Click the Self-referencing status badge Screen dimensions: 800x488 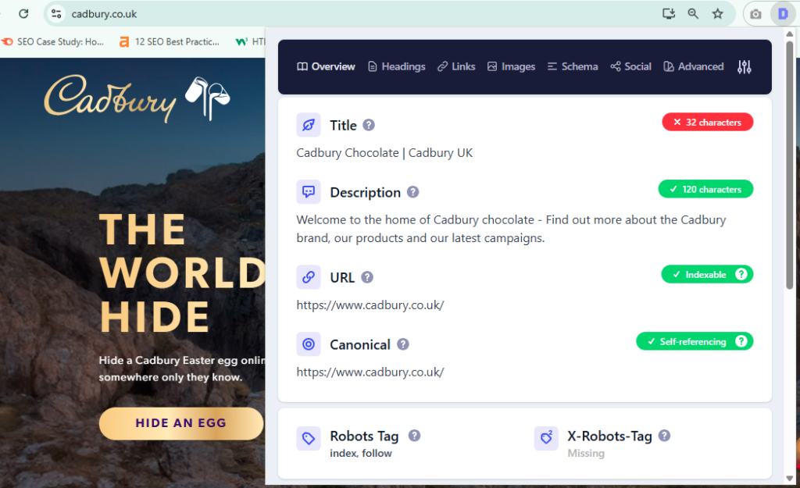pos(695,341)
